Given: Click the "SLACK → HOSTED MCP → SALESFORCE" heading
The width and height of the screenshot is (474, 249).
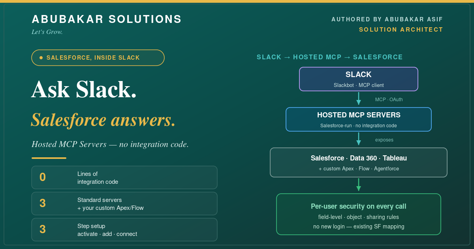Looking at the screenshot, I should [330, 57].
